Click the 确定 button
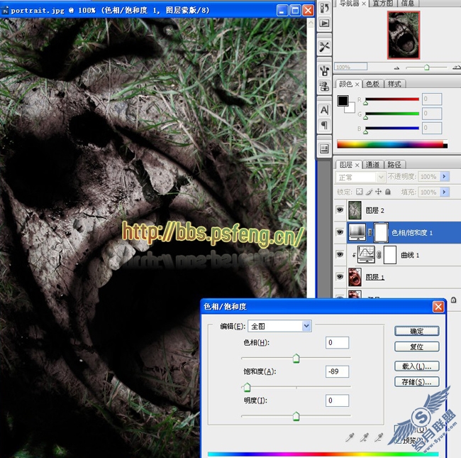 pos(416,331)
